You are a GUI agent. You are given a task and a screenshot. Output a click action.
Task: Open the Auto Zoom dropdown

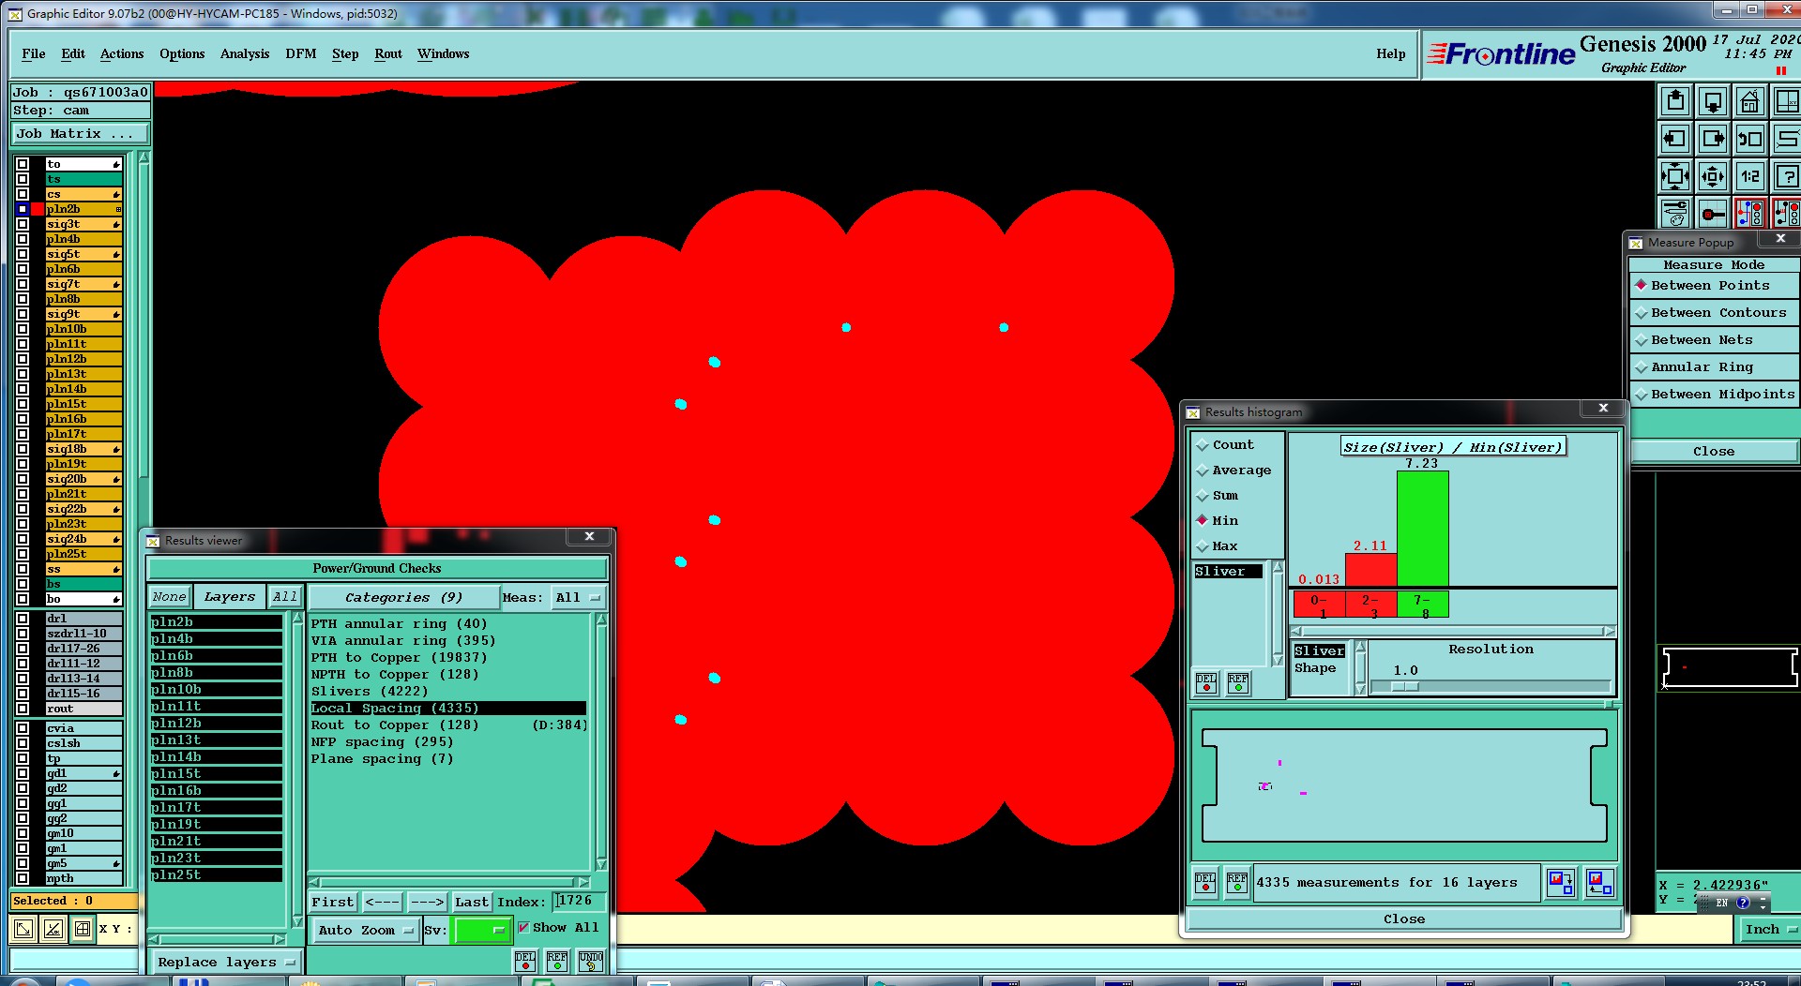(365, 930)
